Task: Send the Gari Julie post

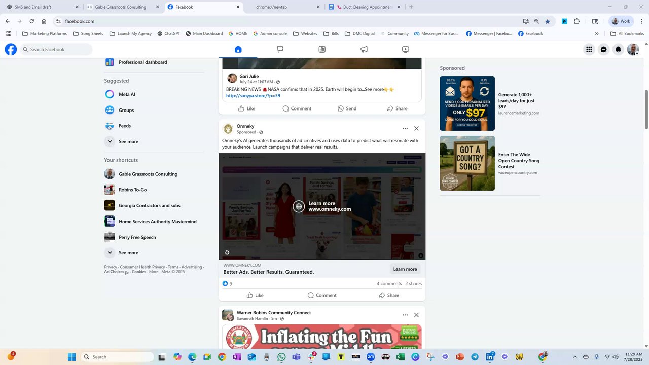Action: click(347, 108)
